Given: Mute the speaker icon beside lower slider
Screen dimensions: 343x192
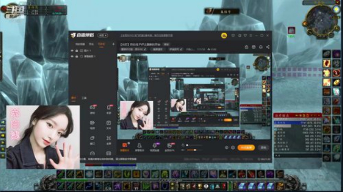Looking at the screenshot, I should [x=183, y=150].
